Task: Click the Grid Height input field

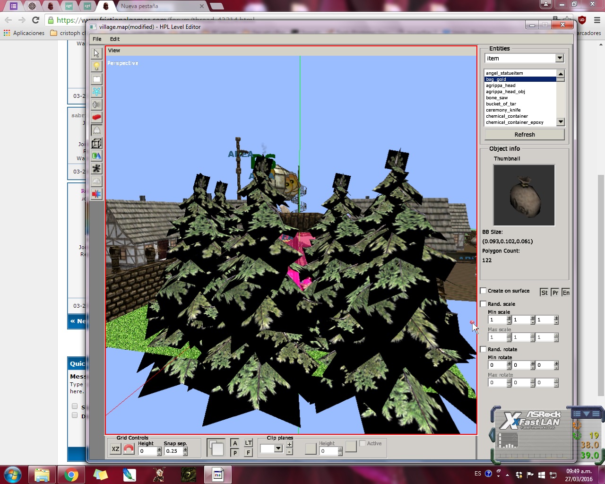Action: (147, 451)
